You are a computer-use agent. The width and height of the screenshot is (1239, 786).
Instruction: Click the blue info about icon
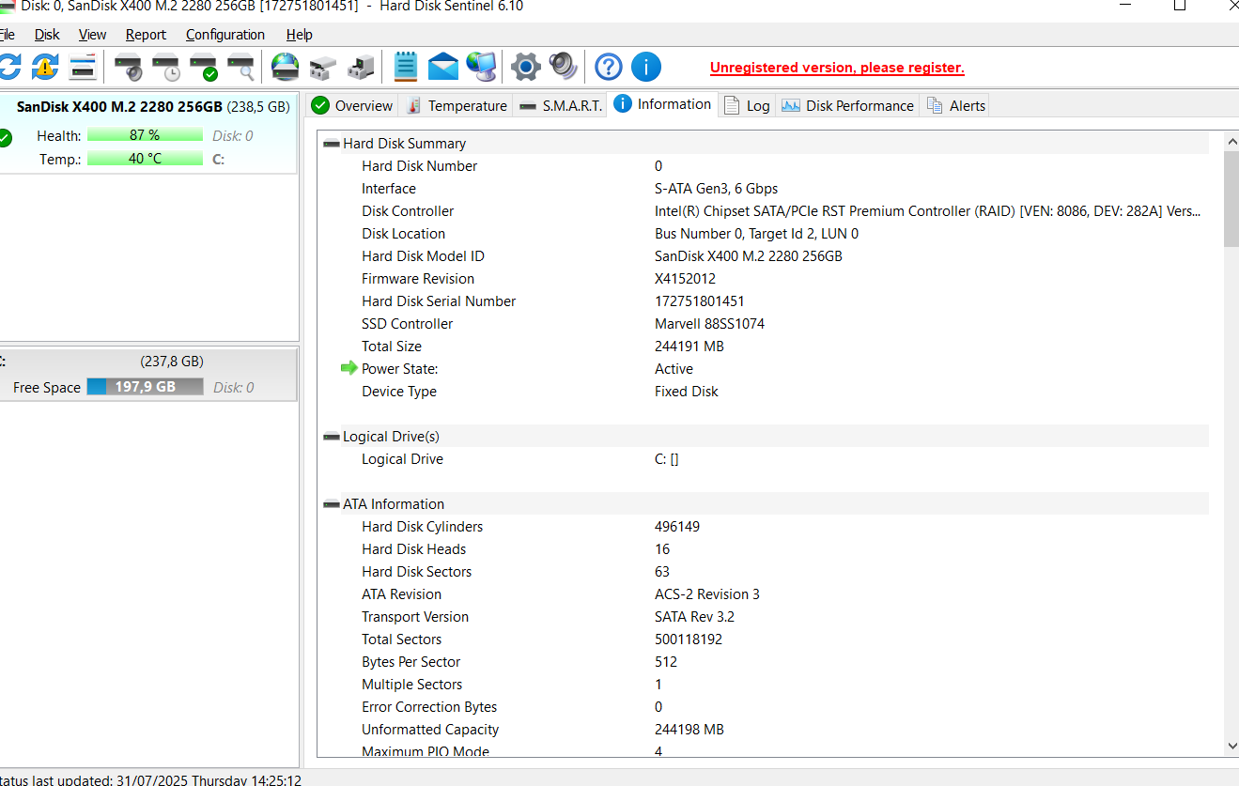pos(646,67)
